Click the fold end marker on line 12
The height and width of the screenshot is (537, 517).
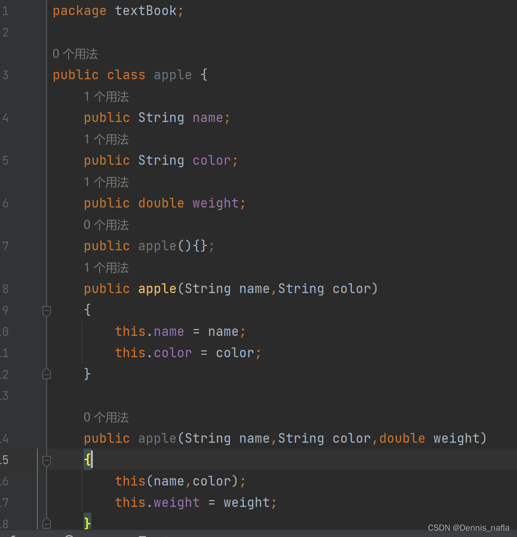click(x=47, y=374)
